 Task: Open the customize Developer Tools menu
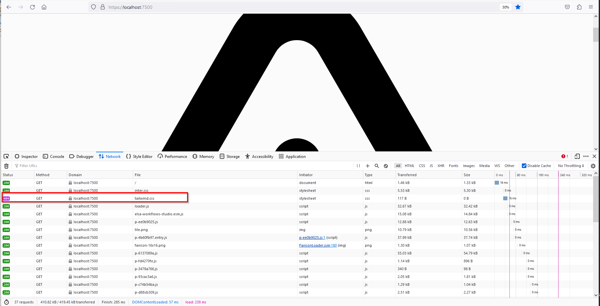(x=586, y=156)
